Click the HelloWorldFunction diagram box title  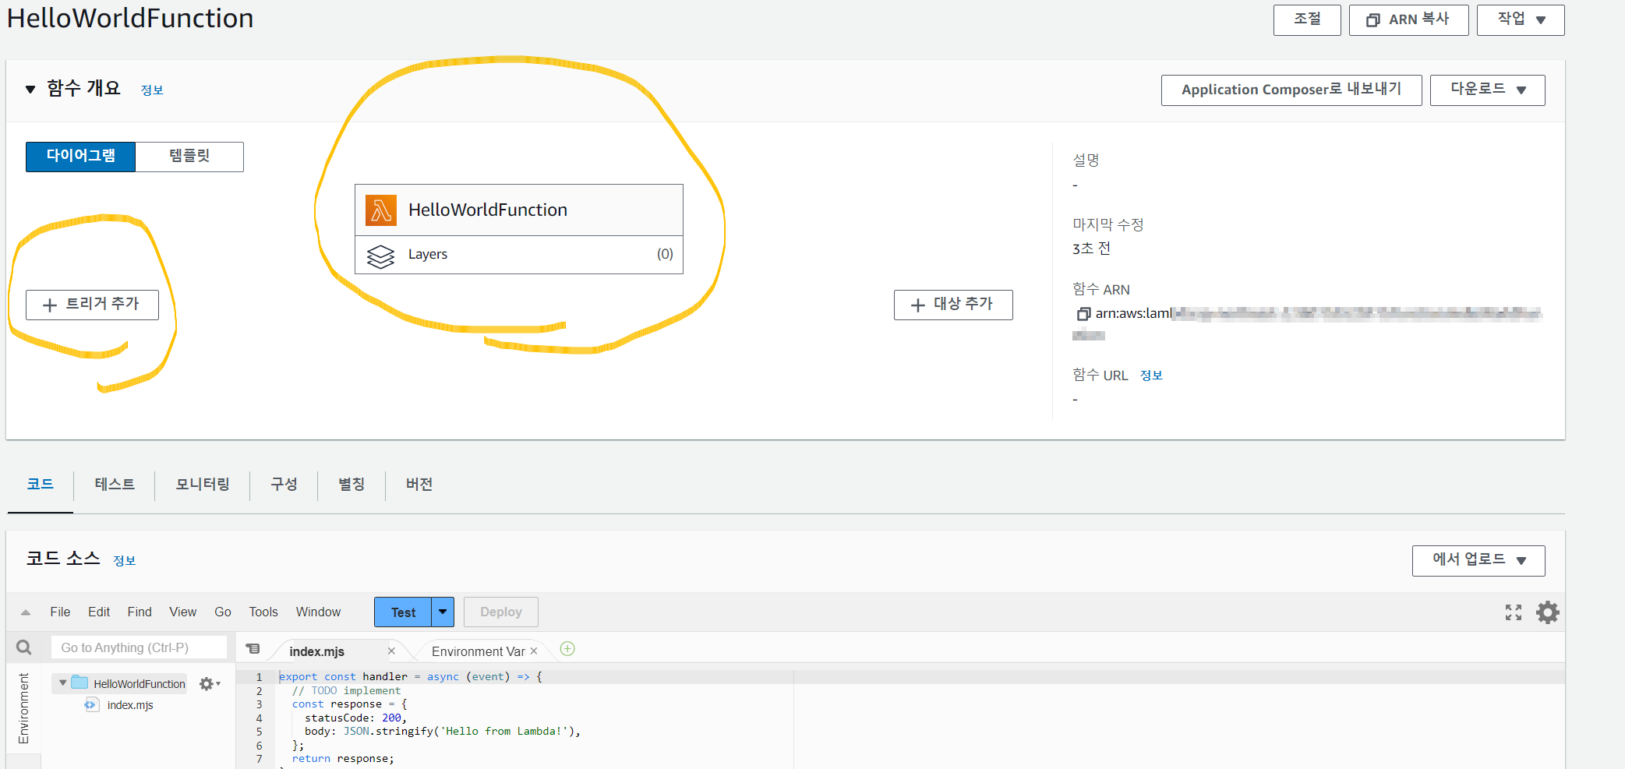[488, 210]
